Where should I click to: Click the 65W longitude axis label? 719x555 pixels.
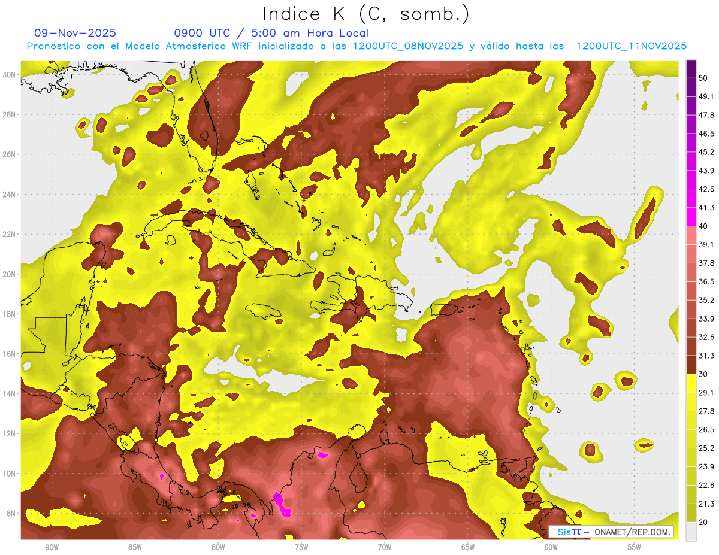pyautogui.click(x=468, y=547)
